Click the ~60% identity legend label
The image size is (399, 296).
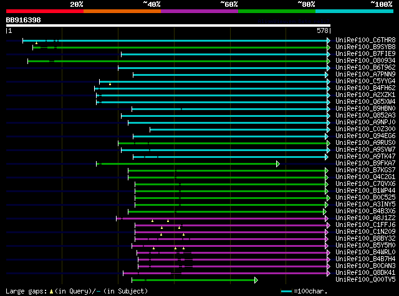(229, 4)
